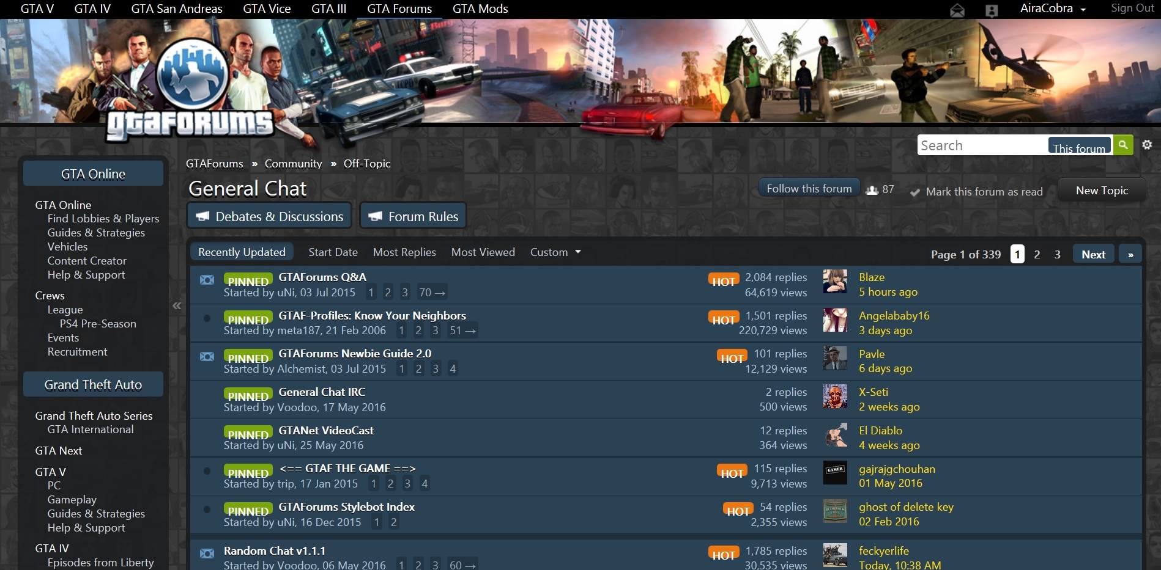Open GTA International in sidebar

91,429
